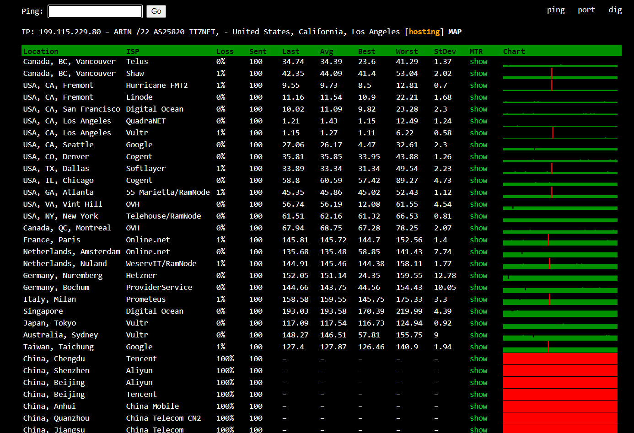Click the StDev column header
Screen dimensions: 634x433
(x=445, y=52)
